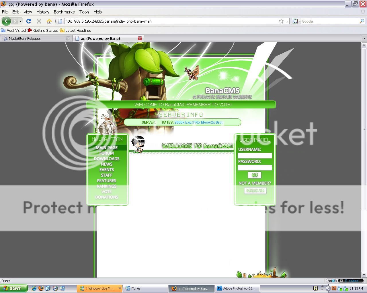Expand the URL bar history dropdown

point(287,21)
